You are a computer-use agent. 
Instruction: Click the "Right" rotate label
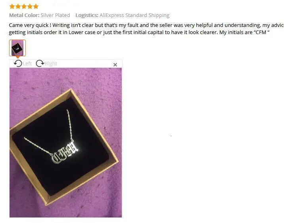(x=51, y=63)
